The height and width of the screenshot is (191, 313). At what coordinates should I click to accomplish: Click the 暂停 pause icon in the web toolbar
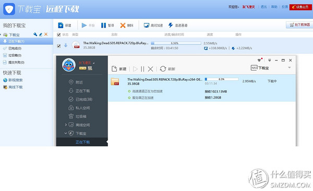tap(103, 26)
